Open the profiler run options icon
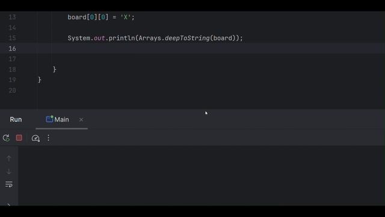The image size is (385, 217). point(35,138)
